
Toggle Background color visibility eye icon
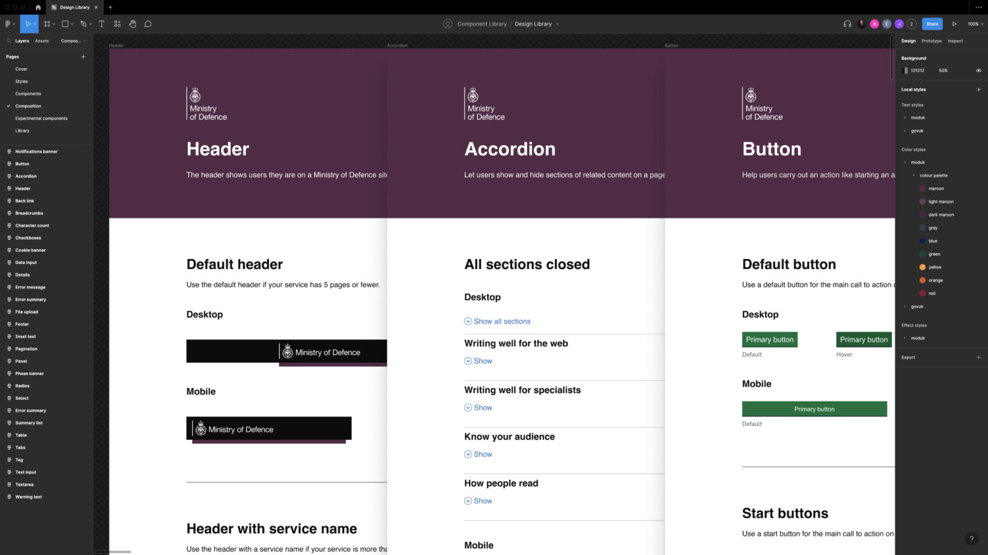tap(978, 71)
